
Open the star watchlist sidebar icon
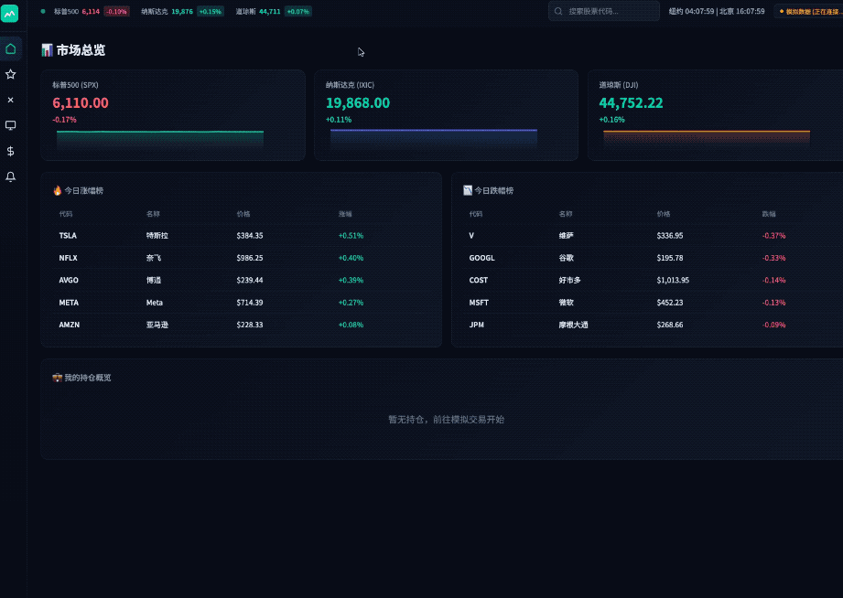coord(11,74)
